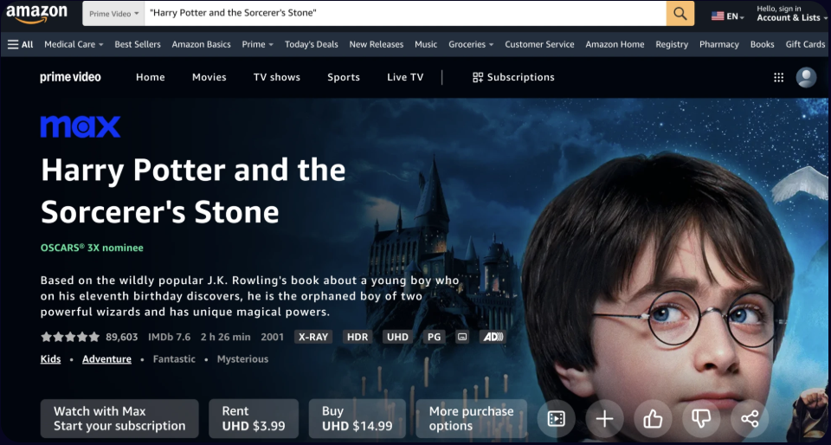The height and width of the screenshot is (445, 831).
Task: Open the Pharmacy page
Action: [719, 44]
